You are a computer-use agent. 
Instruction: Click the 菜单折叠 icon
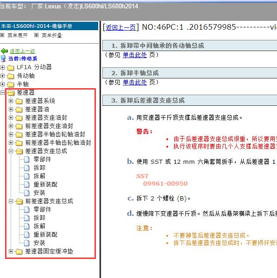[x=36, y=35]
